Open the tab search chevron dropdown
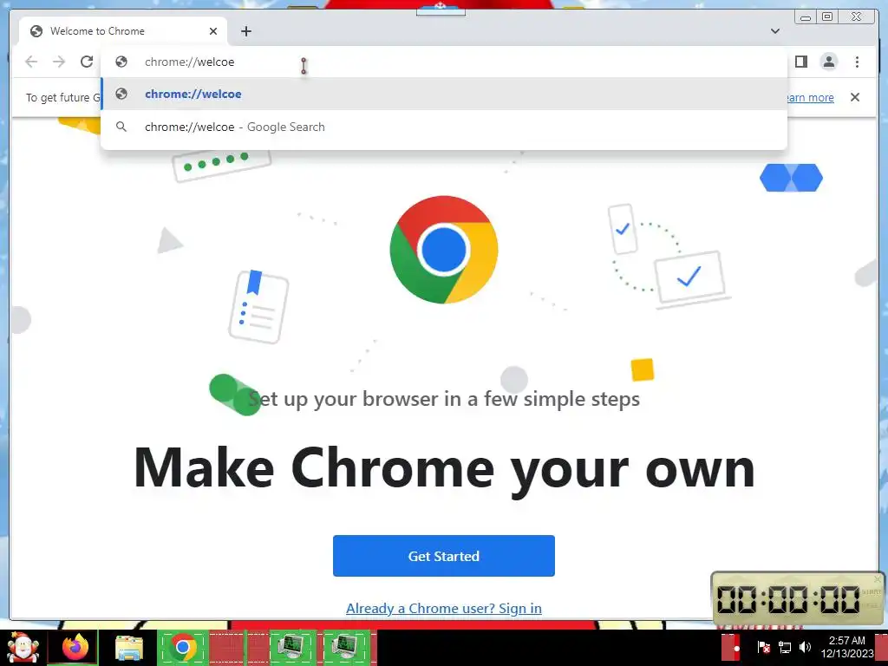 tap(775, 31)
